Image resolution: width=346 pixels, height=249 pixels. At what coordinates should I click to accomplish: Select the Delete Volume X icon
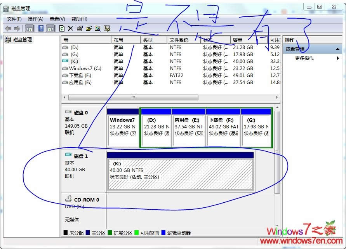point(71,28)
